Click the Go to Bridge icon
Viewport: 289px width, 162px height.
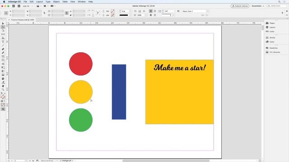14,6
